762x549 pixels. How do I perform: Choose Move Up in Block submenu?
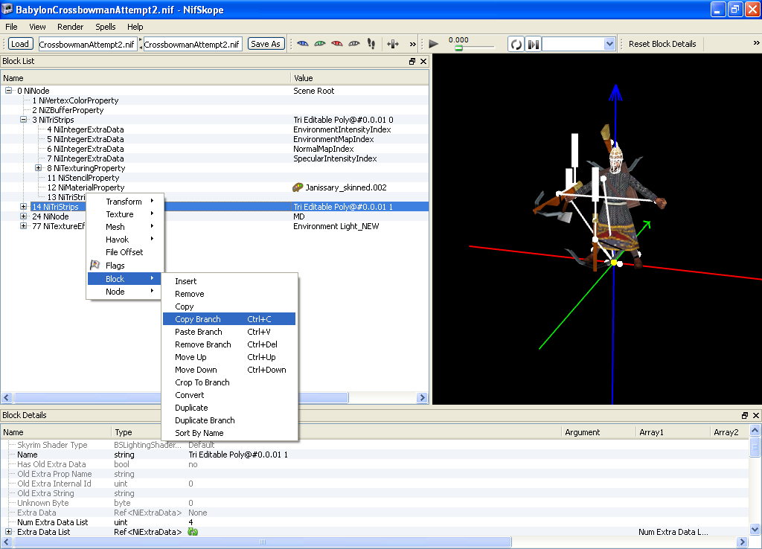(229, 357)
